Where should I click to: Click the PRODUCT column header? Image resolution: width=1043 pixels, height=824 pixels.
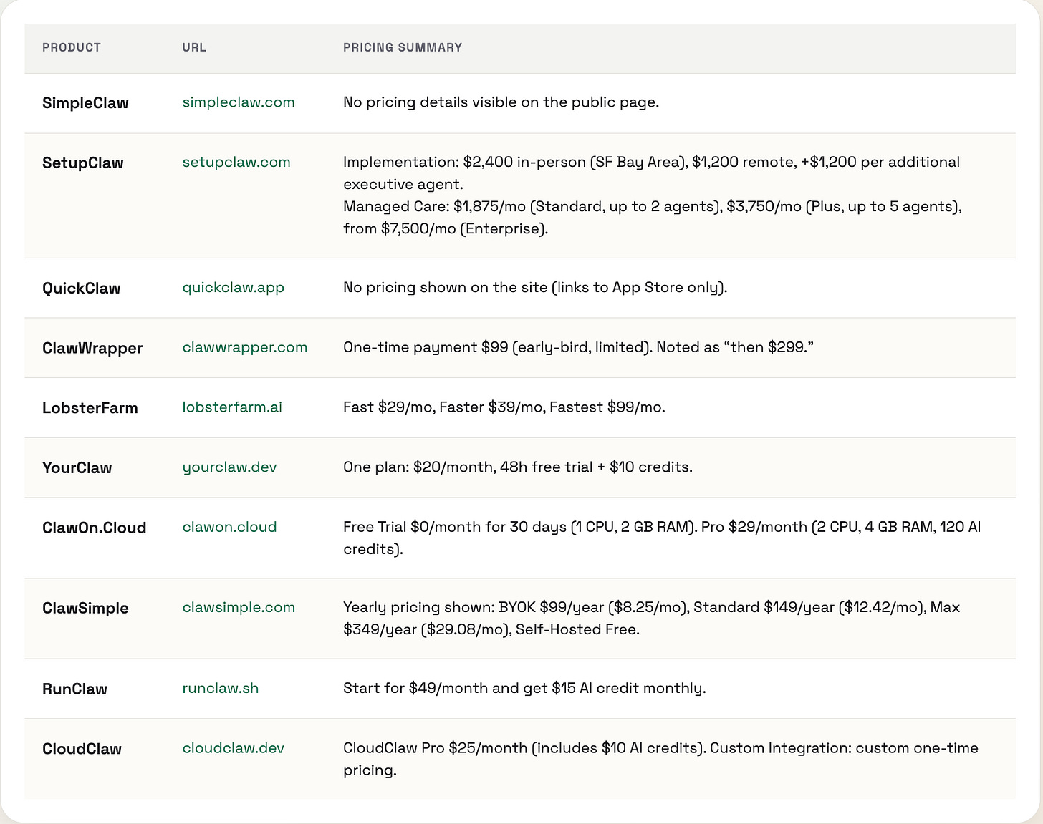point(72,47)
